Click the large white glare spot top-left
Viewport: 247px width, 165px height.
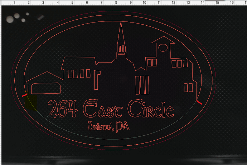pos(16,16)
